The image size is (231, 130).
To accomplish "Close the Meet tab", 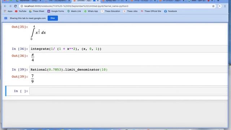I will point(212,1).
